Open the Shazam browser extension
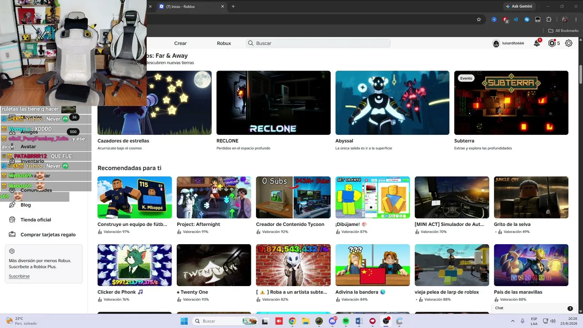 (x=527, y=20)
